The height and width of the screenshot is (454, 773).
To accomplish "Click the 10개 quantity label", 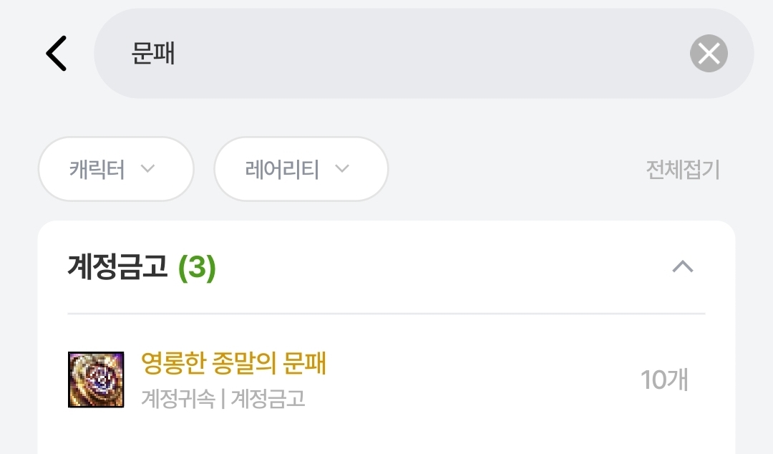I will tap(664, 380).
